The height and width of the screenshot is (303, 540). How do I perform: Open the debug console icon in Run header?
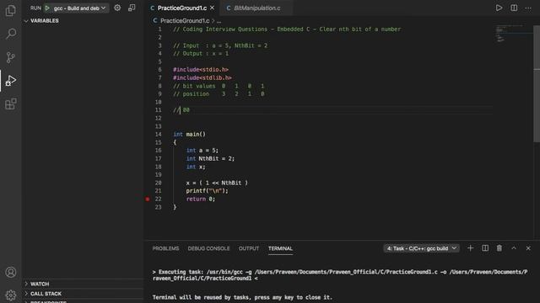tap(132, 8)
